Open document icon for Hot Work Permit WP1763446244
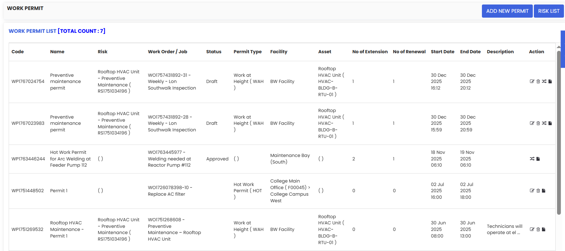The image size is (565, 251). pyautogui.click(x=538, y=159)
